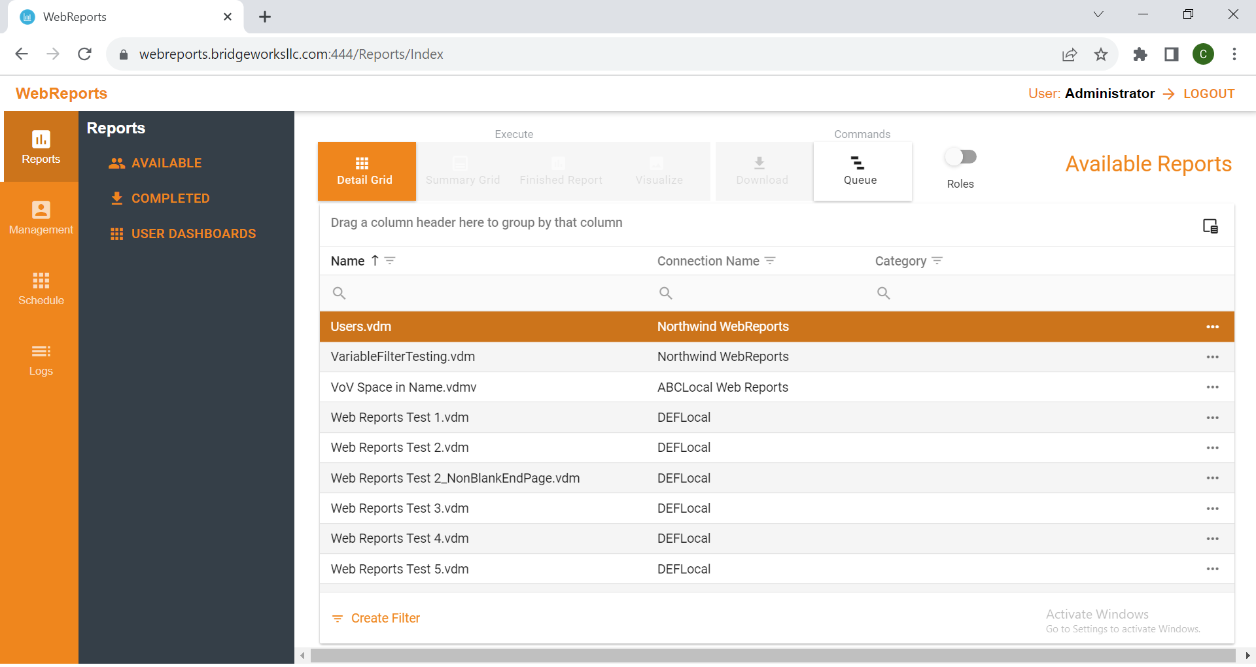Click the Create Filter link
Image resolution: width=1256 pixels, height=667 pixels.
pyautogui.click(x=376, y=618)
